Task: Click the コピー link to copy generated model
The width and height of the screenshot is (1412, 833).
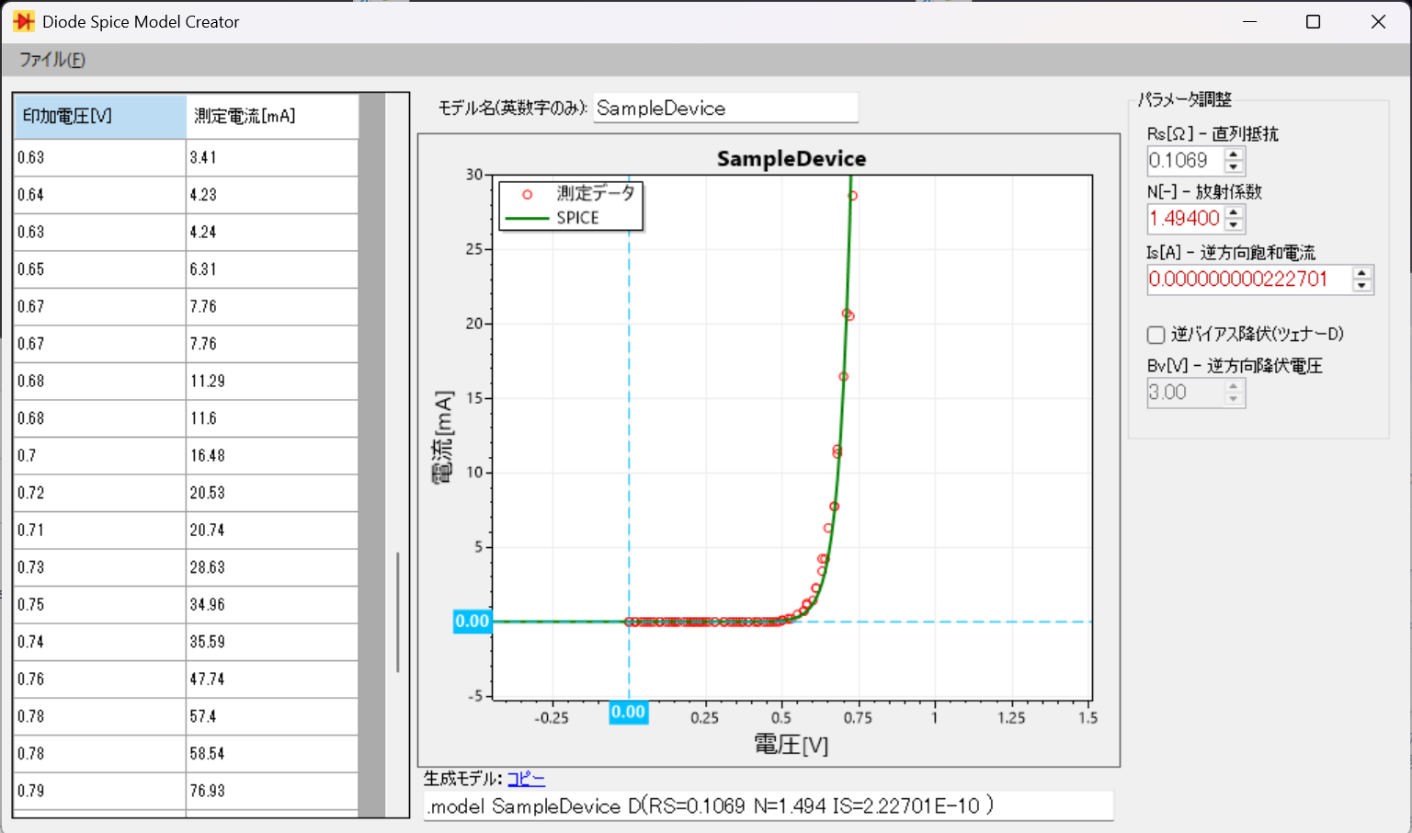Action: click(x=525, y=778)
